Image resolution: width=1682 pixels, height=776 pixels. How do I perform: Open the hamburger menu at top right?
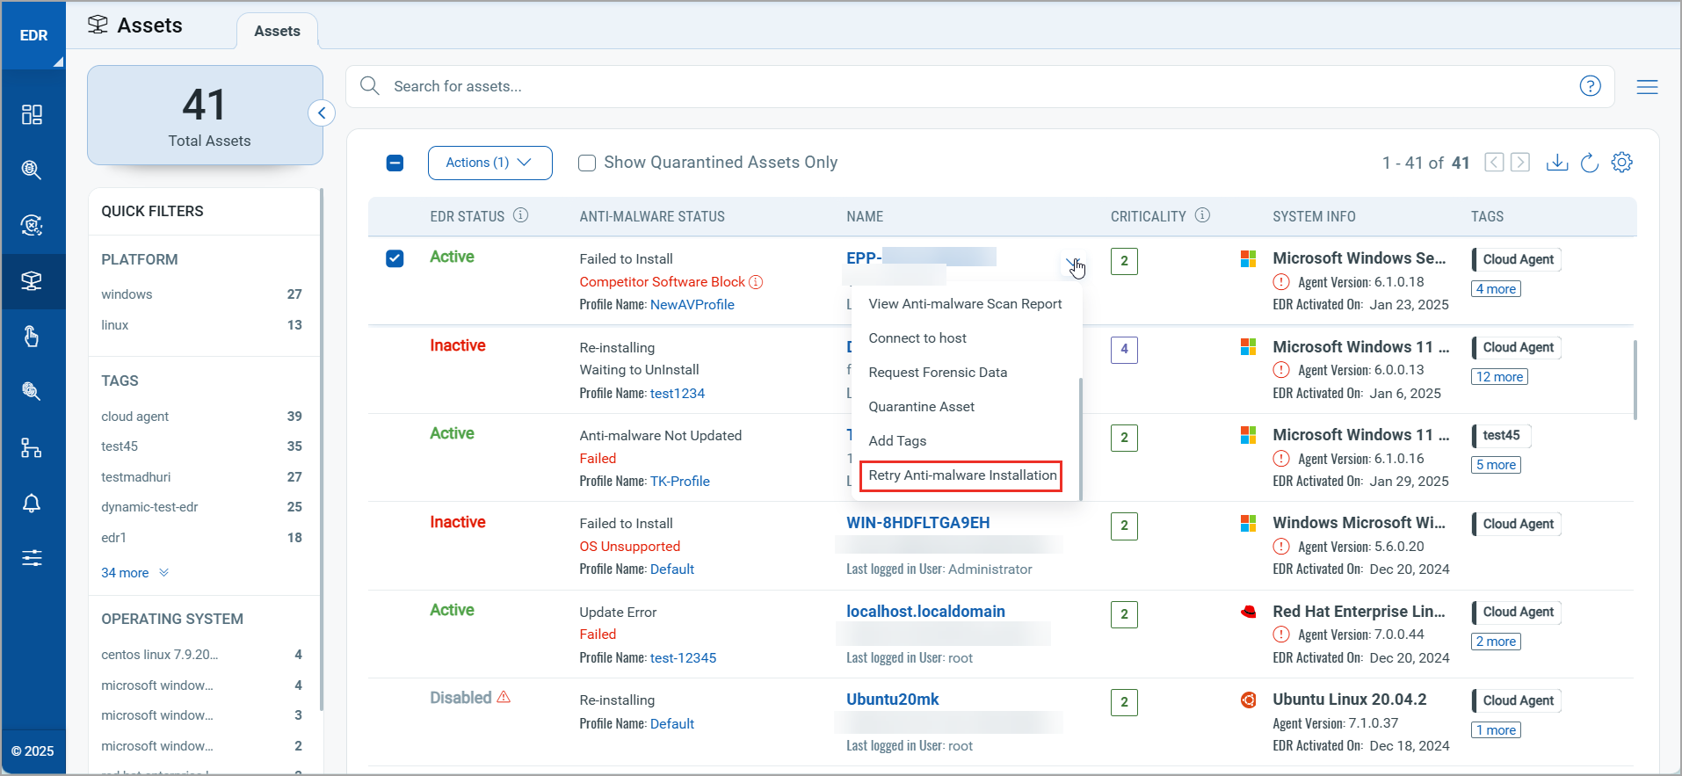(1647, 87)
